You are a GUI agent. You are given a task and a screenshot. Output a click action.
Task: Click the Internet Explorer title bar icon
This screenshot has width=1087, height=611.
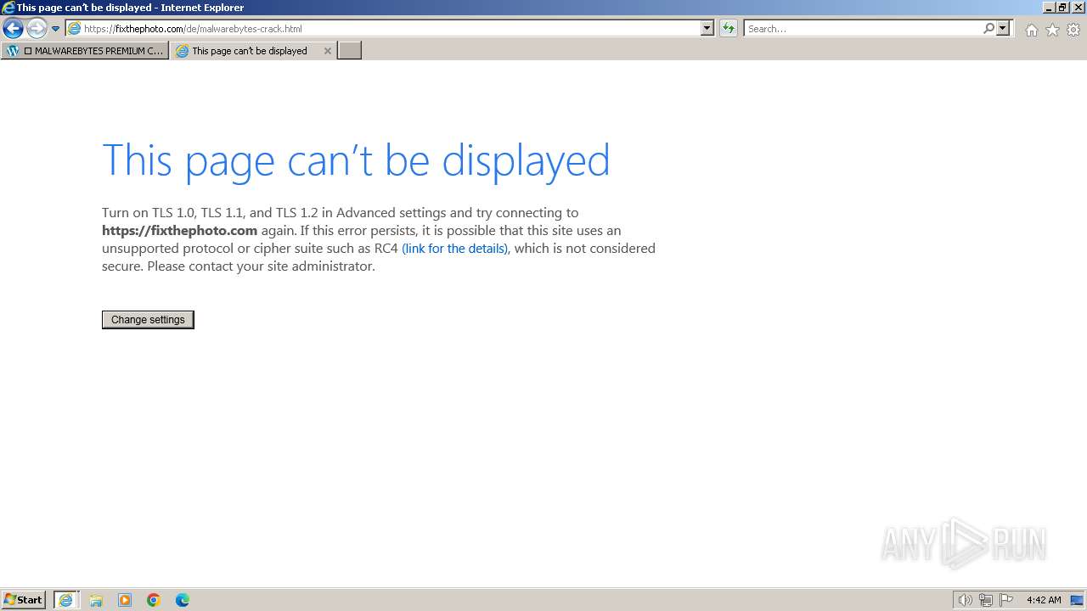pyautogui.click(x=8, y=8)
